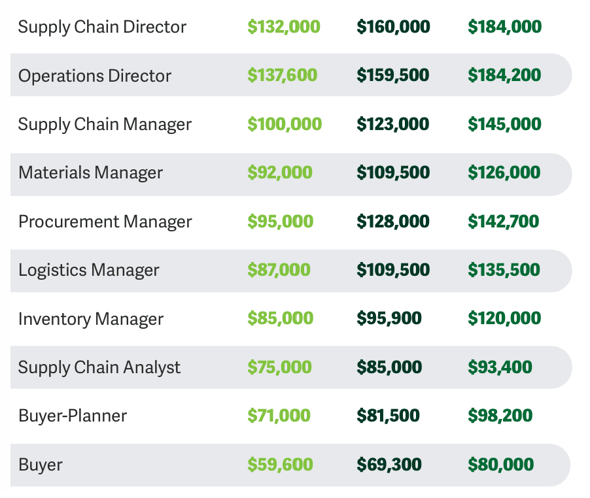Select the Materials Manager row label

tap(90, 173)
